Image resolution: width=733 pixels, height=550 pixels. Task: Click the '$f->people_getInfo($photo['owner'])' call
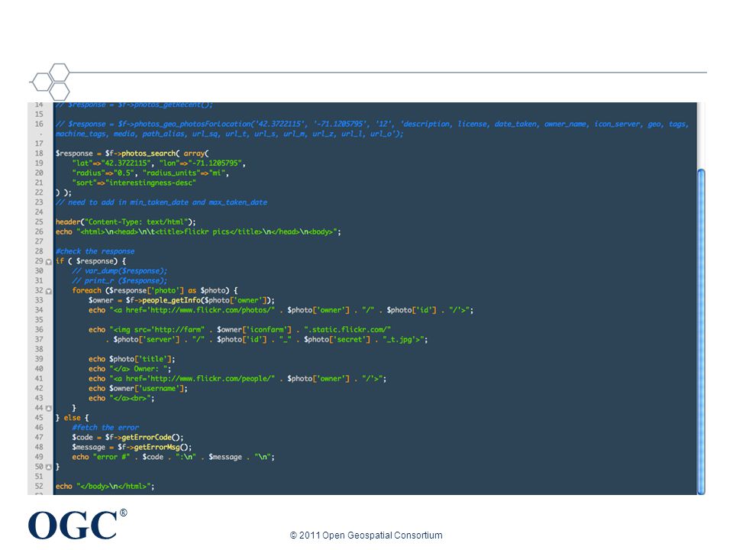(x=199, y=300)
